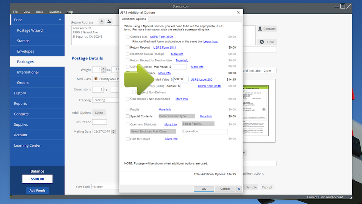Open the Tools menu
362x204 pixels.
[39, 12]
